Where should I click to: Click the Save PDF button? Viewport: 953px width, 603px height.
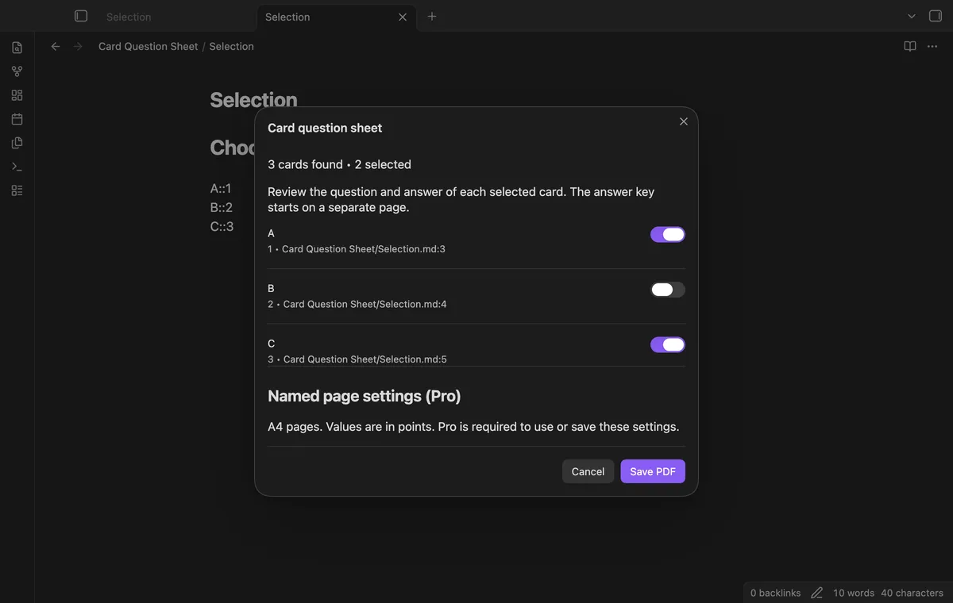click(x=653, y=471)
